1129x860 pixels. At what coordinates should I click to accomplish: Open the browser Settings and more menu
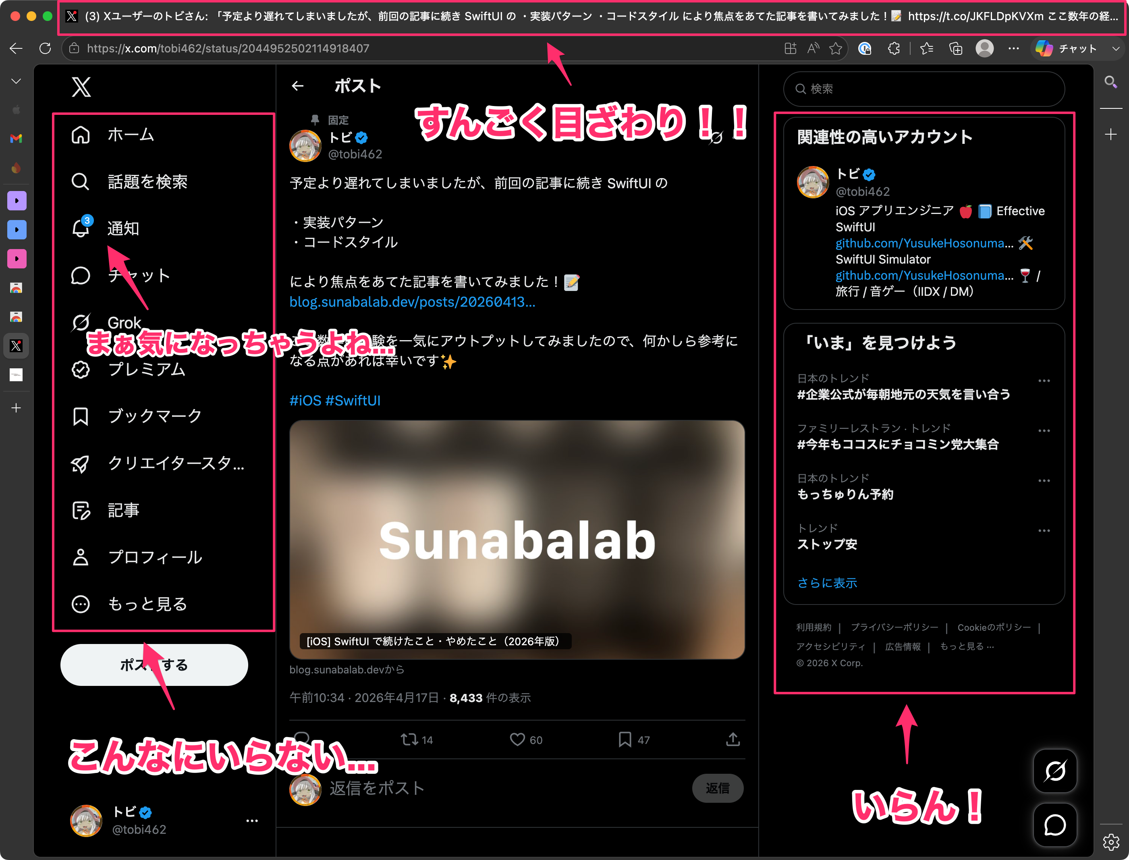[1013, 49]
